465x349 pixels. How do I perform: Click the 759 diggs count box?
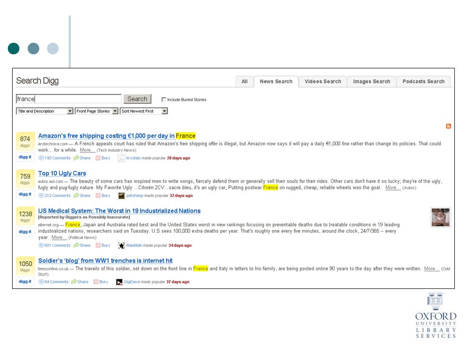[x=25, y=179]
